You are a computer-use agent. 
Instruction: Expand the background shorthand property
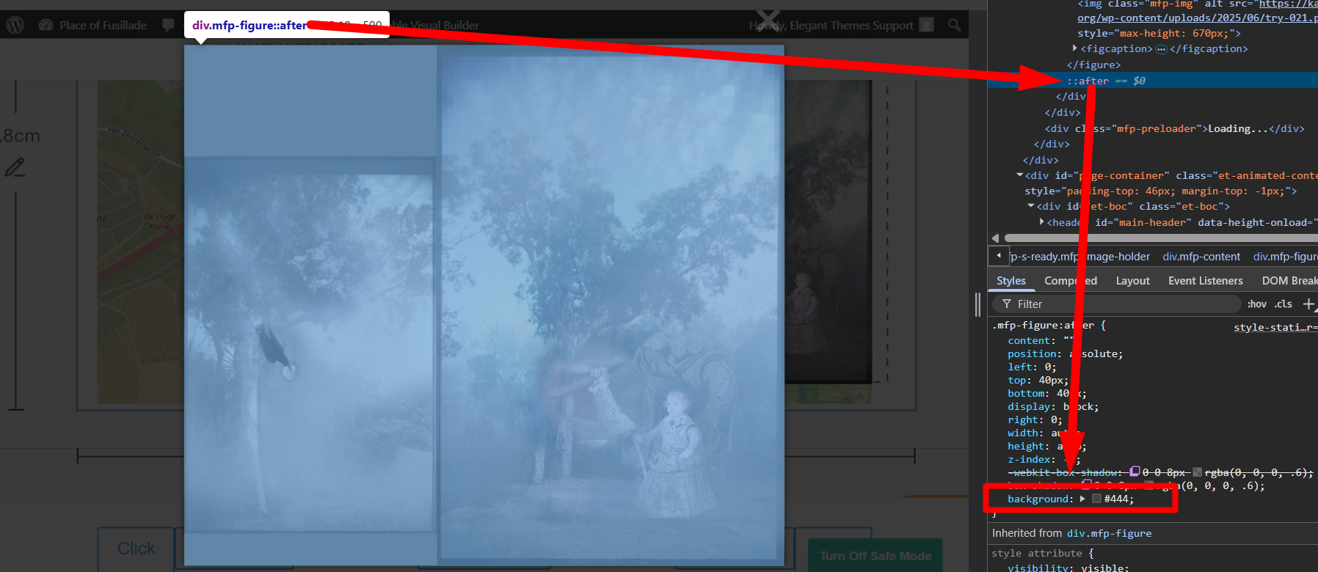(1082, 499)
